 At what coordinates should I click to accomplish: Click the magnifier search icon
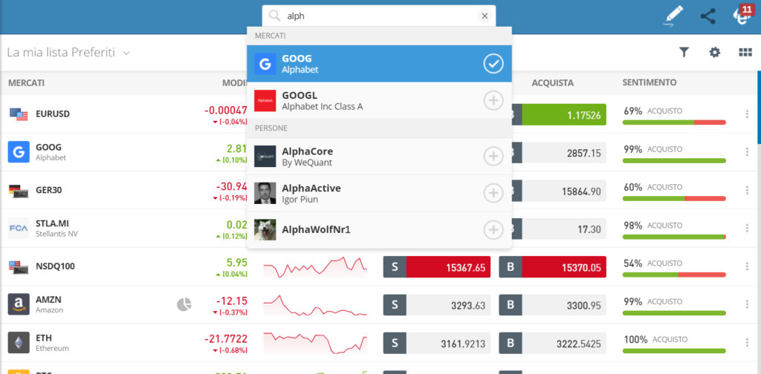(275, 16)
